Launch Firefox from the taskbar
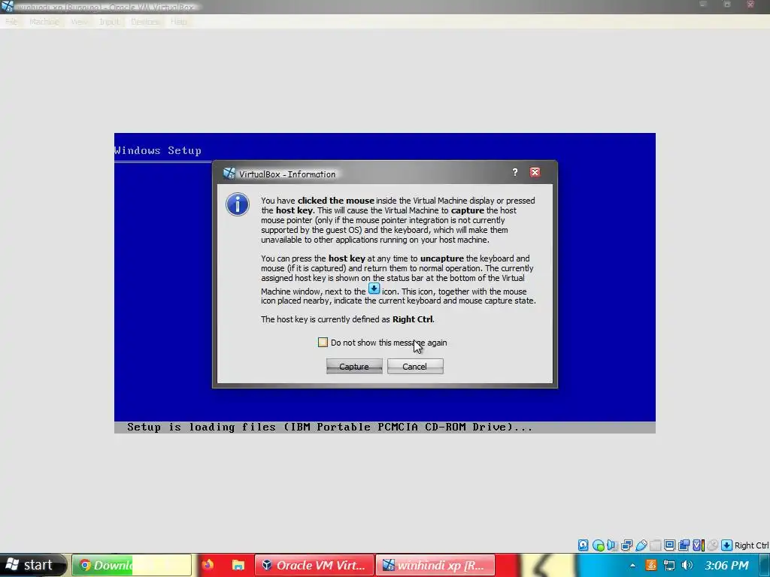This screenshot has width=770, height=577. (x=208, y=565)
